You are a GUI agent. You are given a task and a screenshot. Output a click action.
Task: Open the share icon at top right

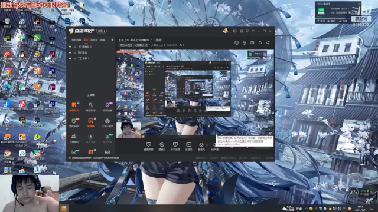[x=268, y=42]
